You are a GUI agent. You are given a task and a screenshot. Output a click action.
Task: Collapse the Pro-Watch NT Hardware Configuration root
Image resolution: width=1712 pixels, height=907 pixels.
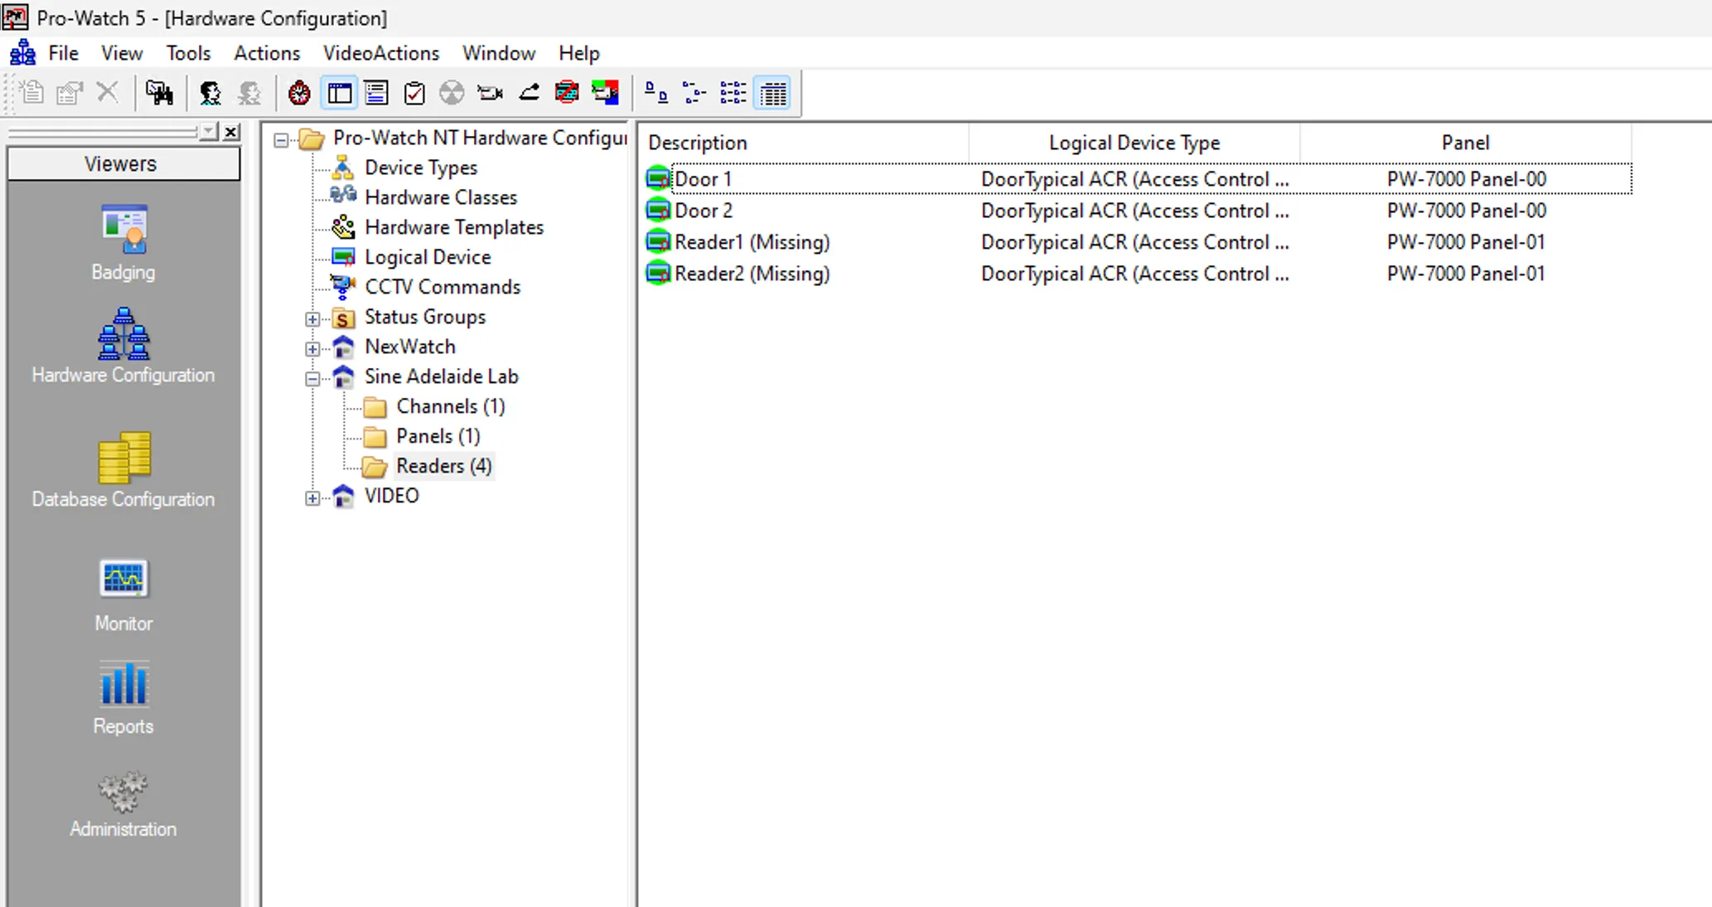(282, 140)
